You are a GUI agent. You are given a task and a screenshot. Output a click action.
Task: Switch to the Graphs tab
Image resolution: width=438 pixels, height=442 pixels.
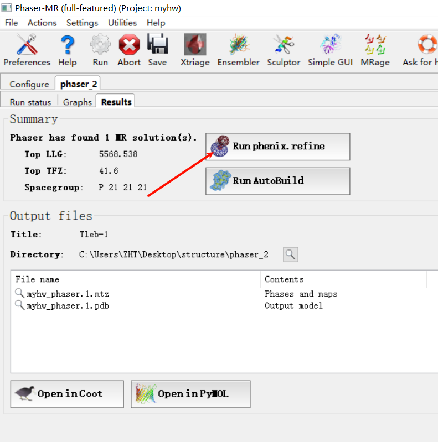click(78, 102)
